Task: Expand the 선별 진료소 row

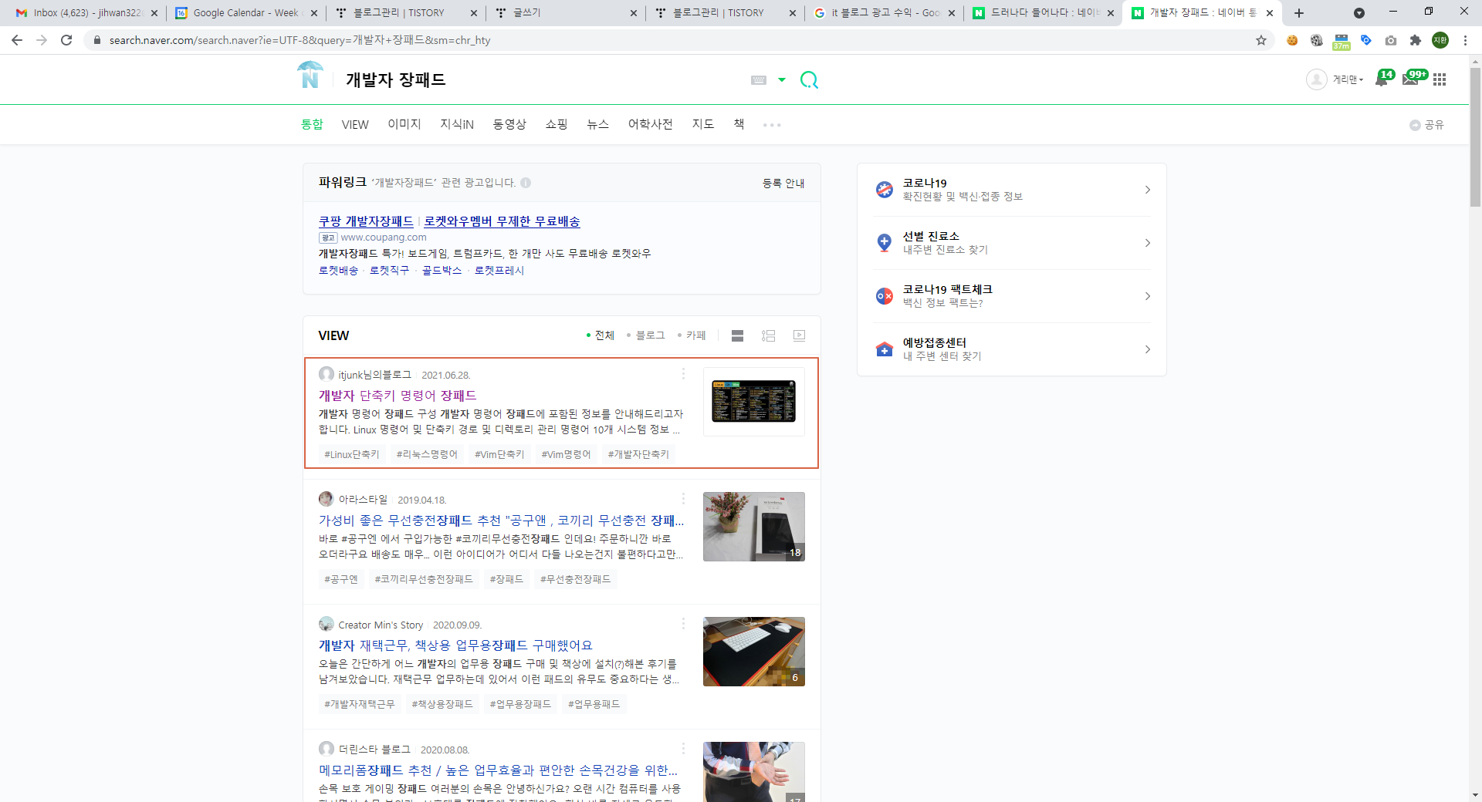Action: [1012, 243]
